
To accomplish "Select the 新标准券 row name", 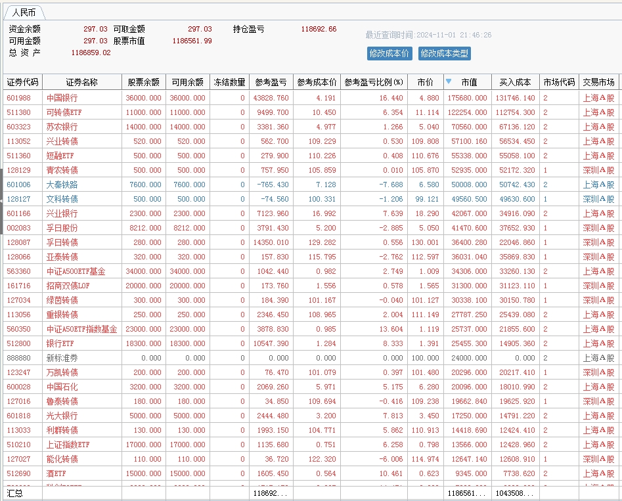I will [62, 359].
